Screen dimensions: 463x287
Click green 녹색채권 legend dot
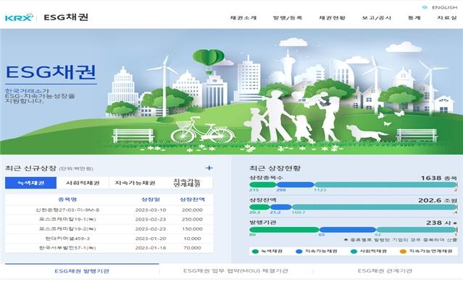(256, 252)
